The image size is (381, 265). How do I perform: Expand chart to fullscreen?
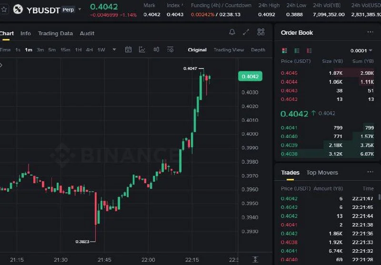coord(246,32)
